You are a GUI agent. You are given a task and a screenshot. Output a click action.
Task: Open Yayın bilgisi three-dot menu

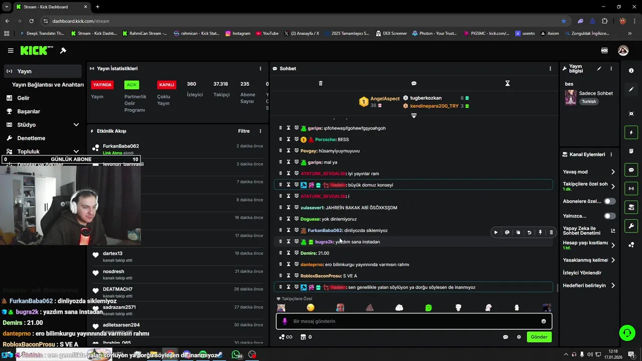(611, 69)
